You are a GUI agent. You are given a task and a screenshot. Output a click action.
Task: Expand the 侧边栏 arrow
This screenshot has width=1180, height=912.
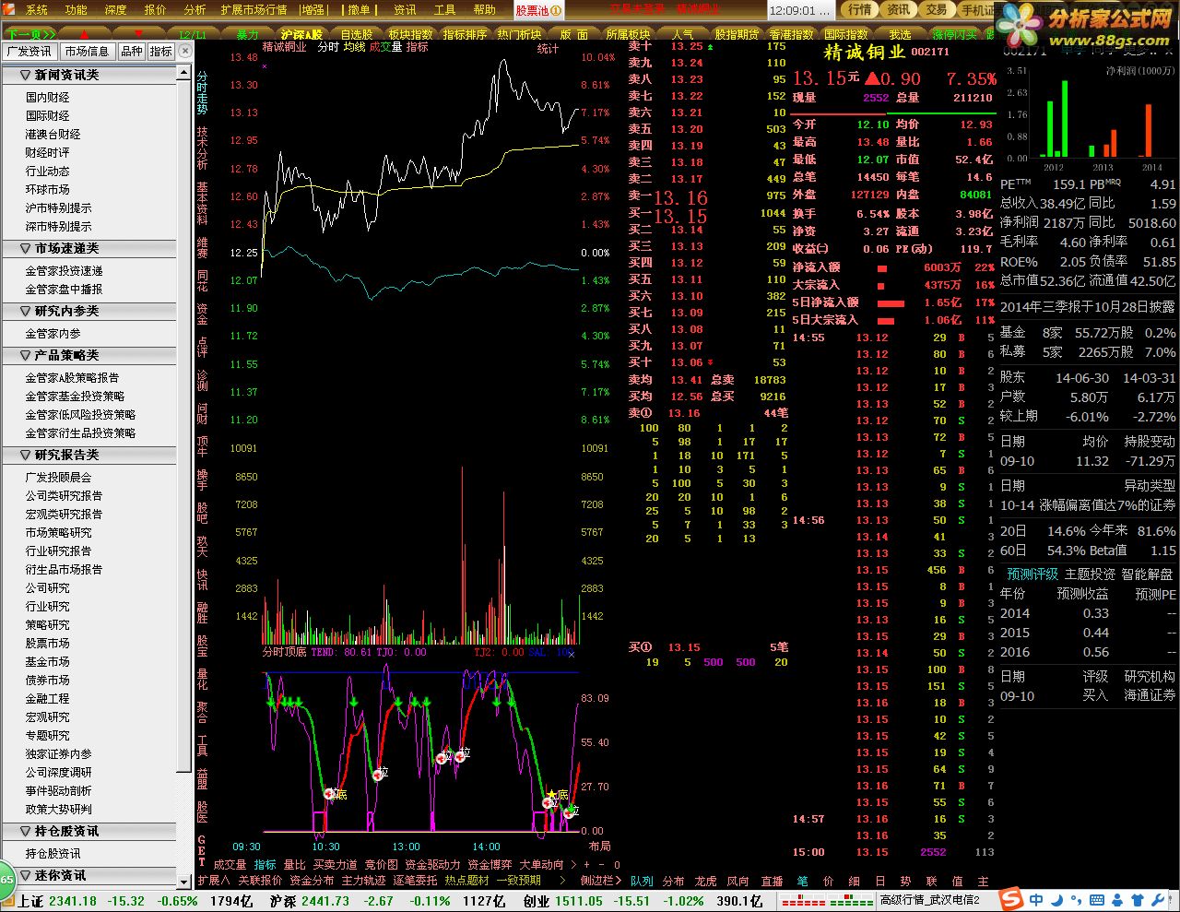(620, 881)
